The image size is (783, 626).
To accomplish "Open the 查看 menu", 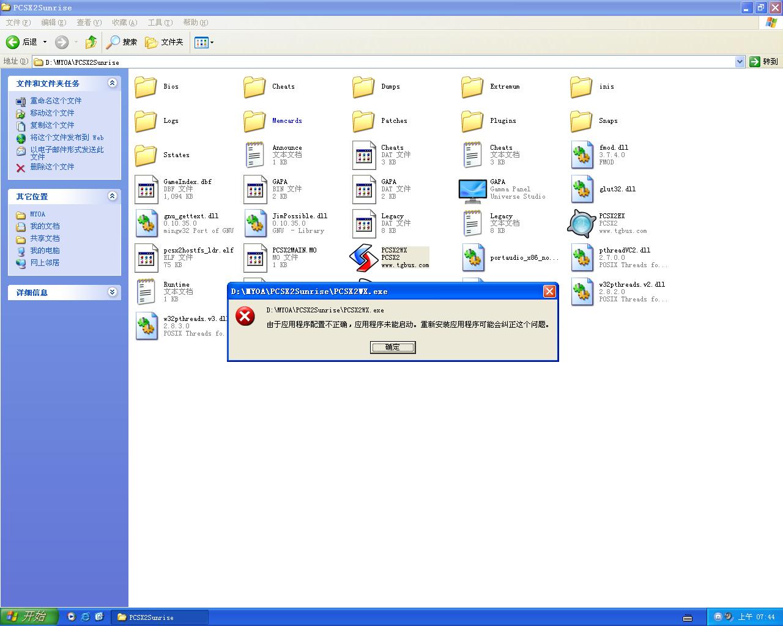I will pos(89,23).
